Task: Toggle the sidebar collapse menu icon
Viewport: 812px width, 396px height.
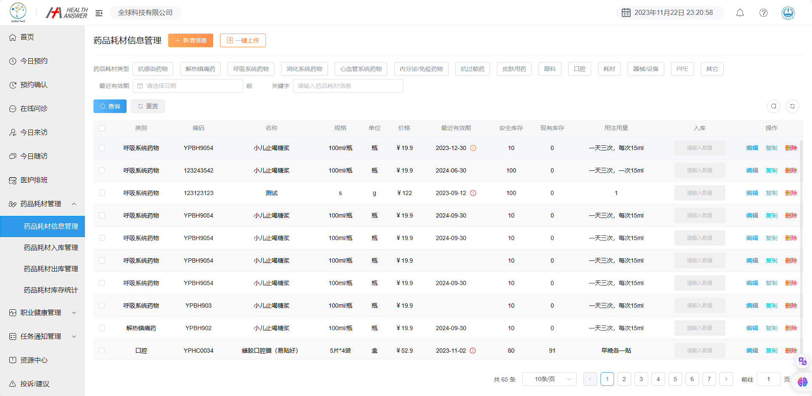Action: point(99,13)
